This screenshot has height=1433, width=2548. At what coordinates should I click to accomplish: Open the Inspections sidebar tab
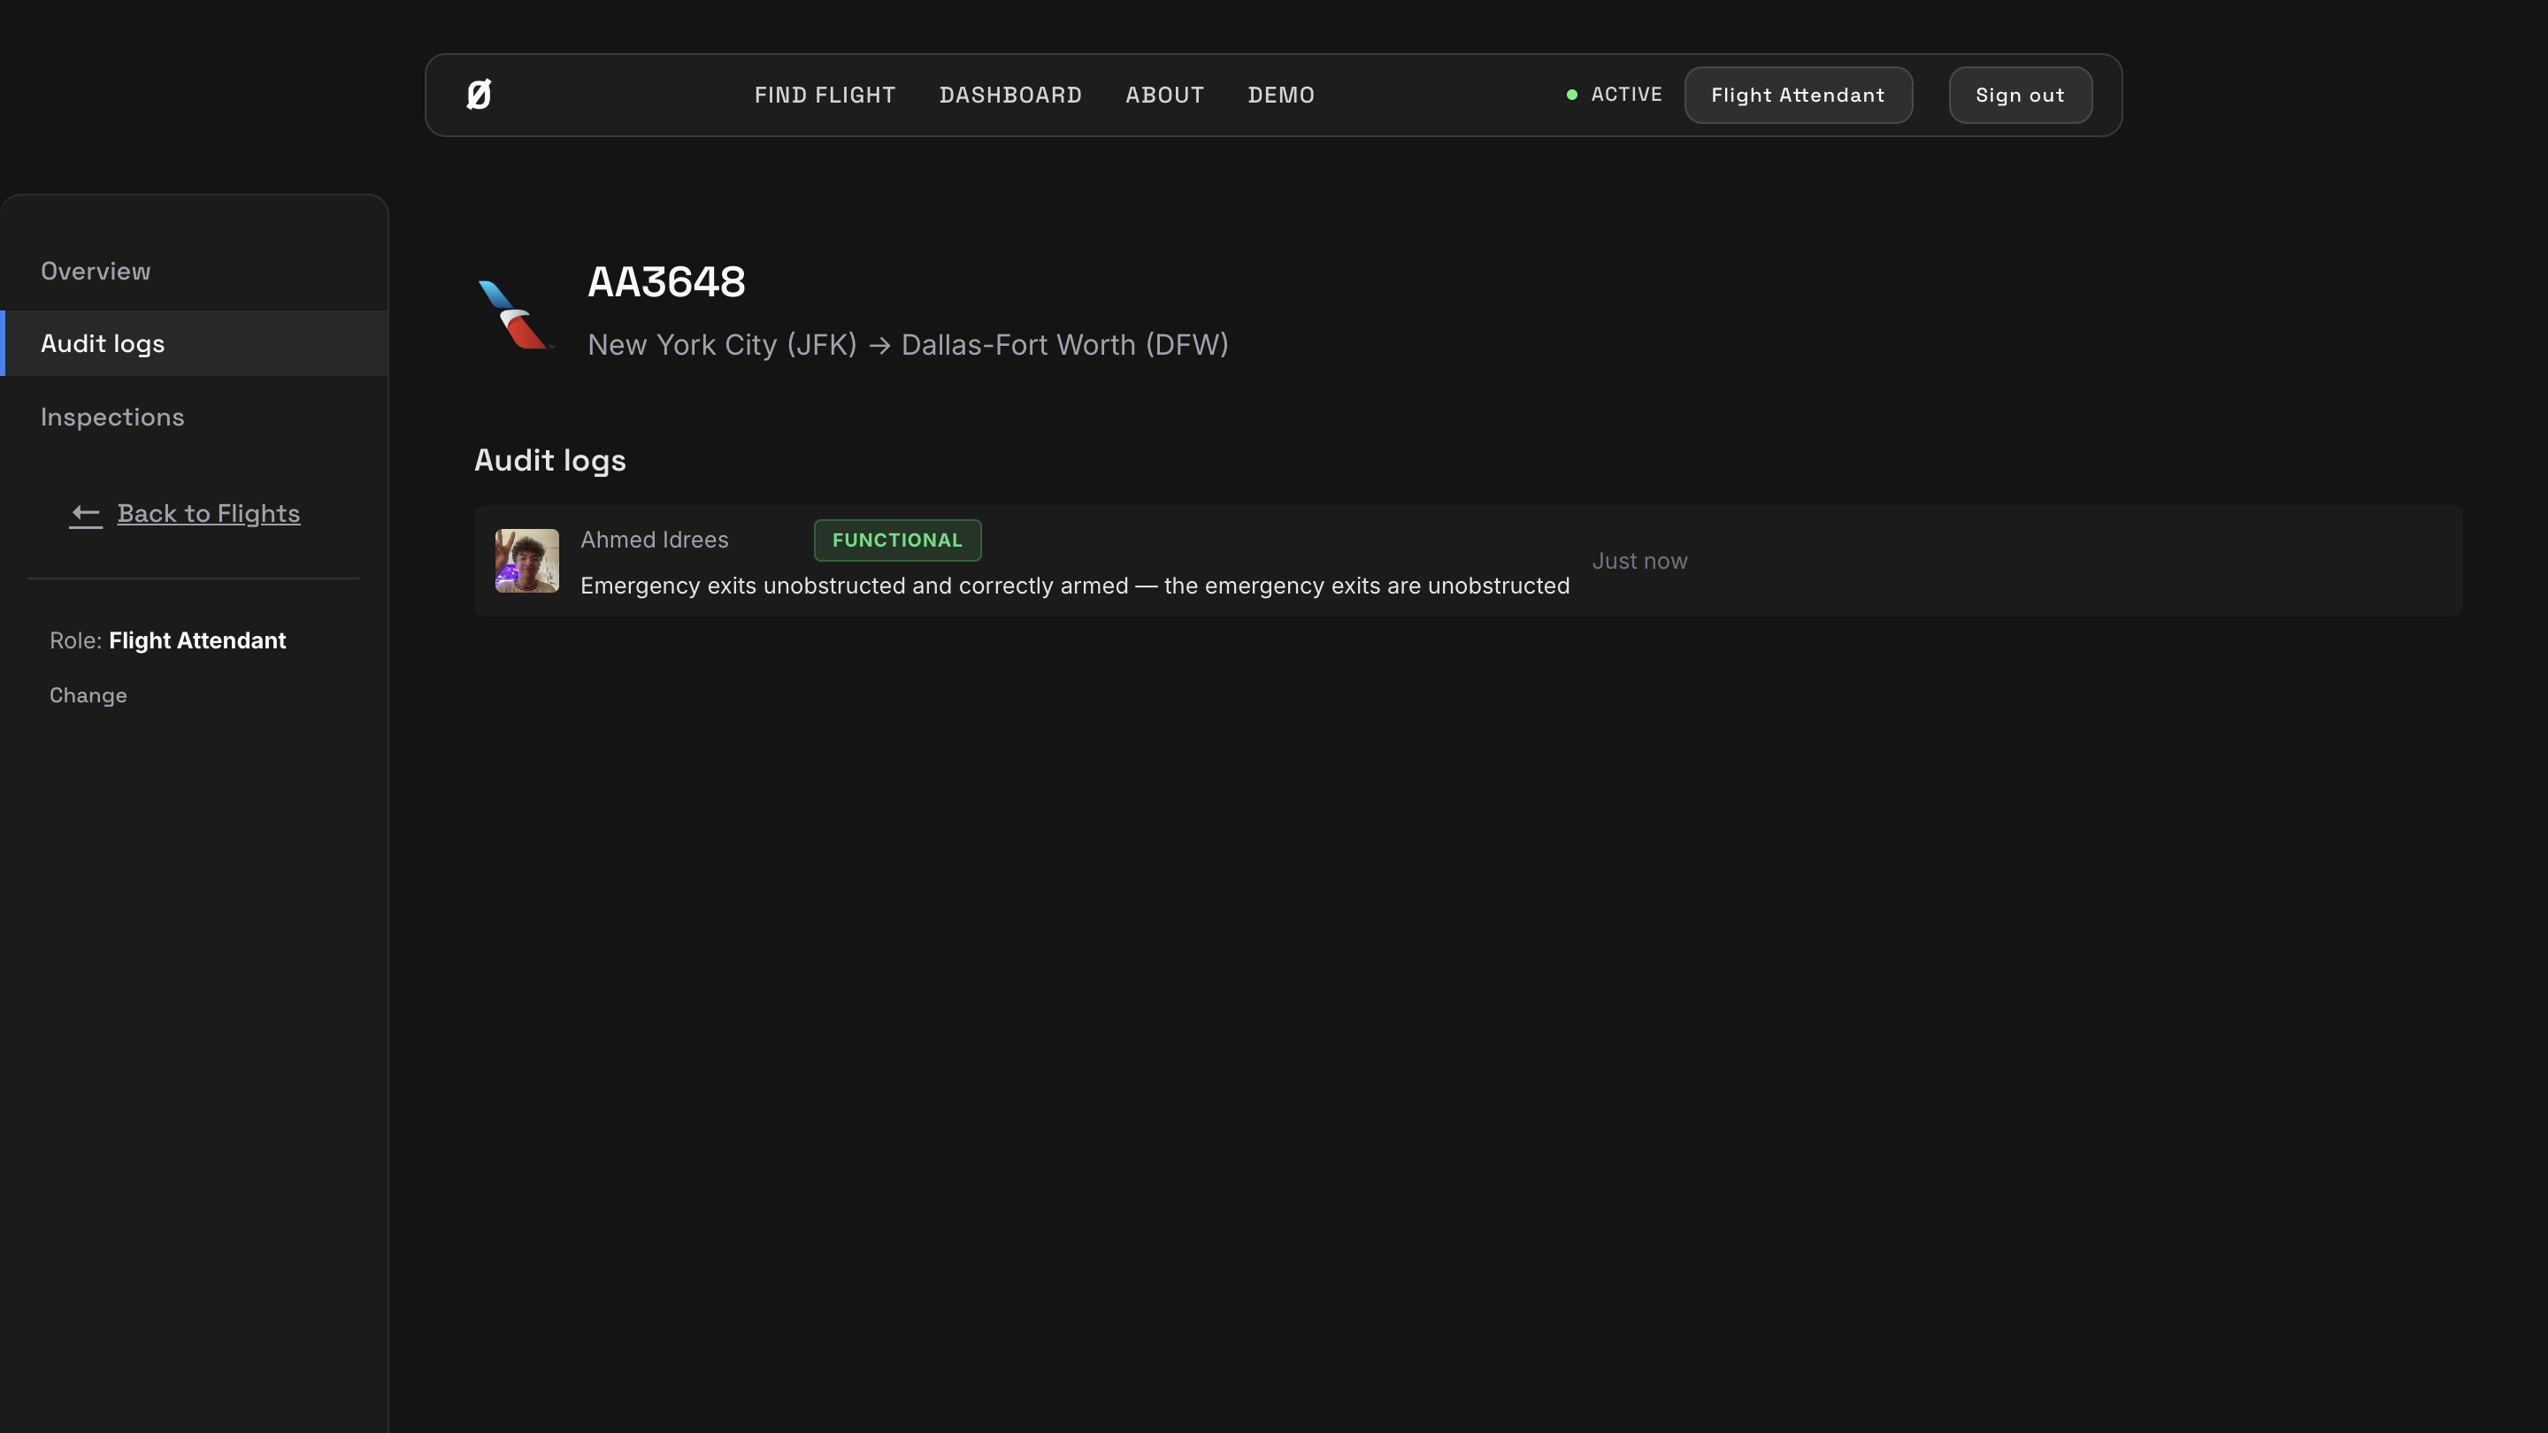coord(112,418)
